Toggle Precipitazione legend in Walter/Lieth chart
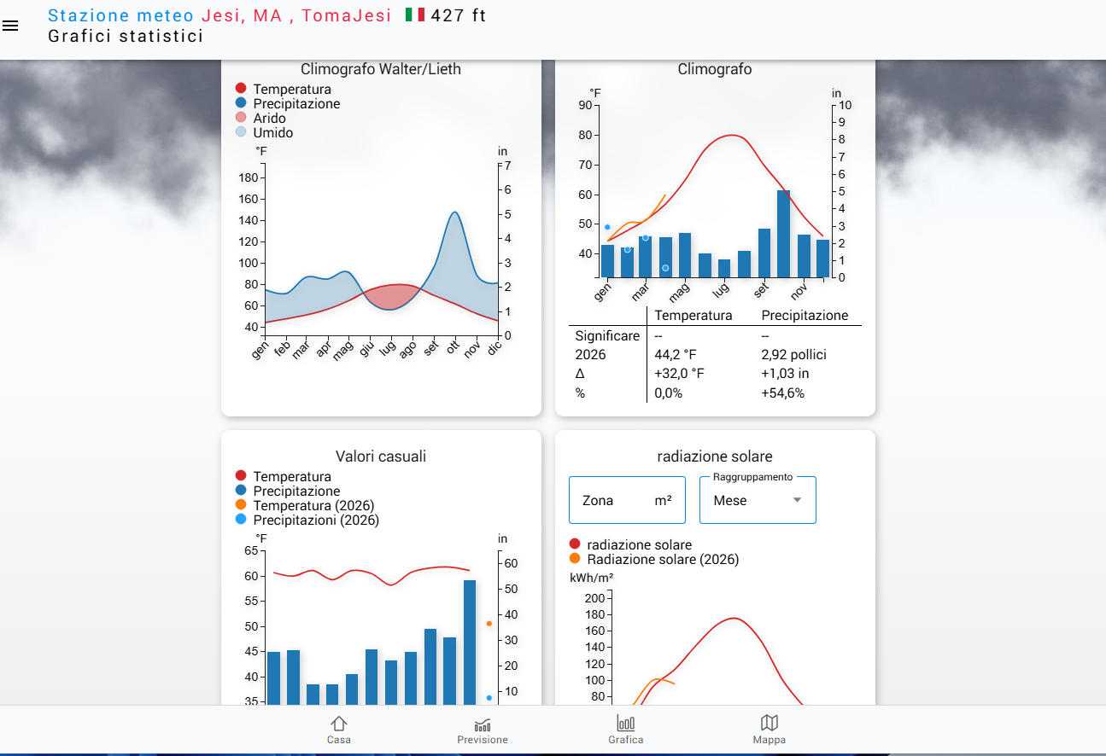Image resolution: width=1106 pixels, height=756 pixels. click(x=241, y=104)
